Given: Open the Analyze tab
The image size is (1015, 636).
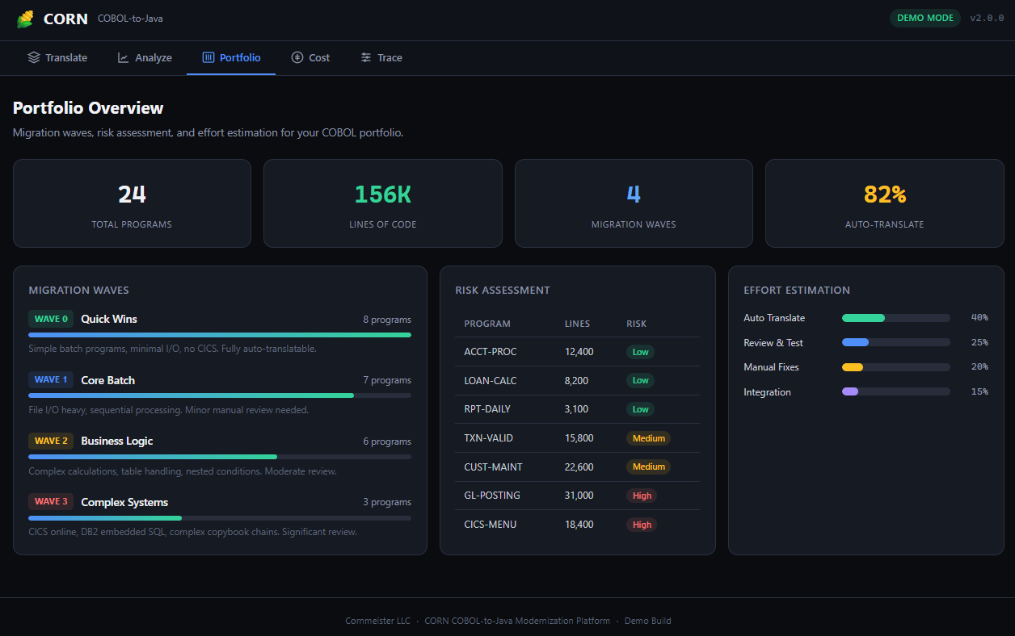Looking at the screenshot, I should pyautogui.click(x=145, y=57).
